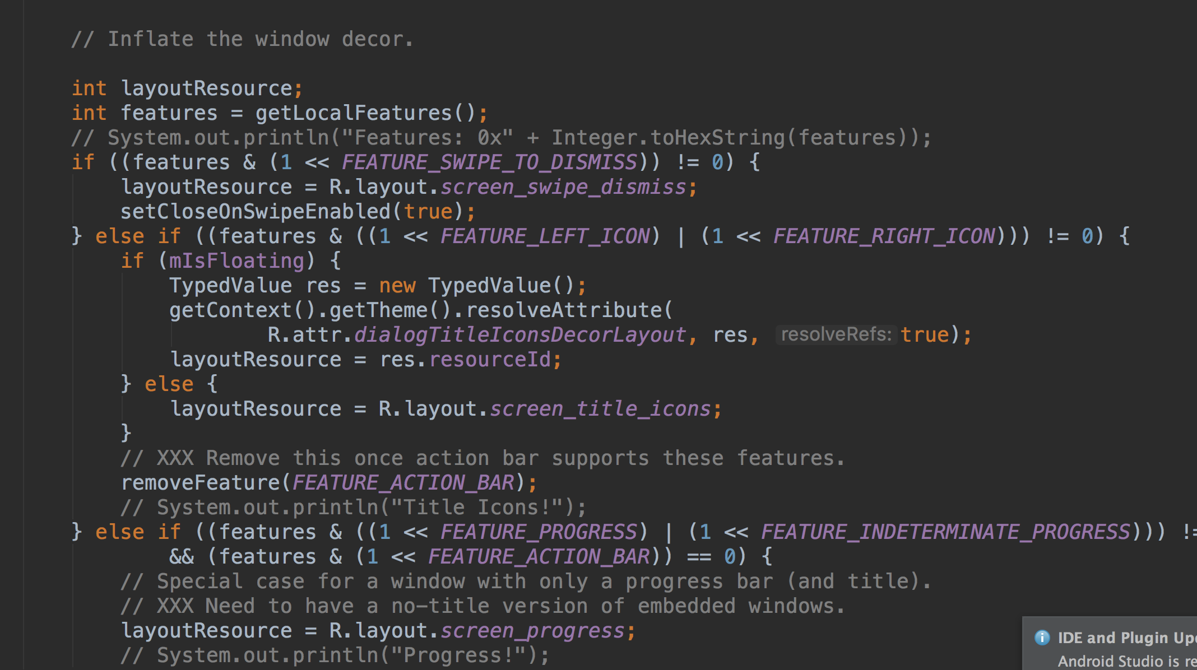Click screen_title_icons layout reference
Viewport: 1197px width, 670px height.
(600, 409)
